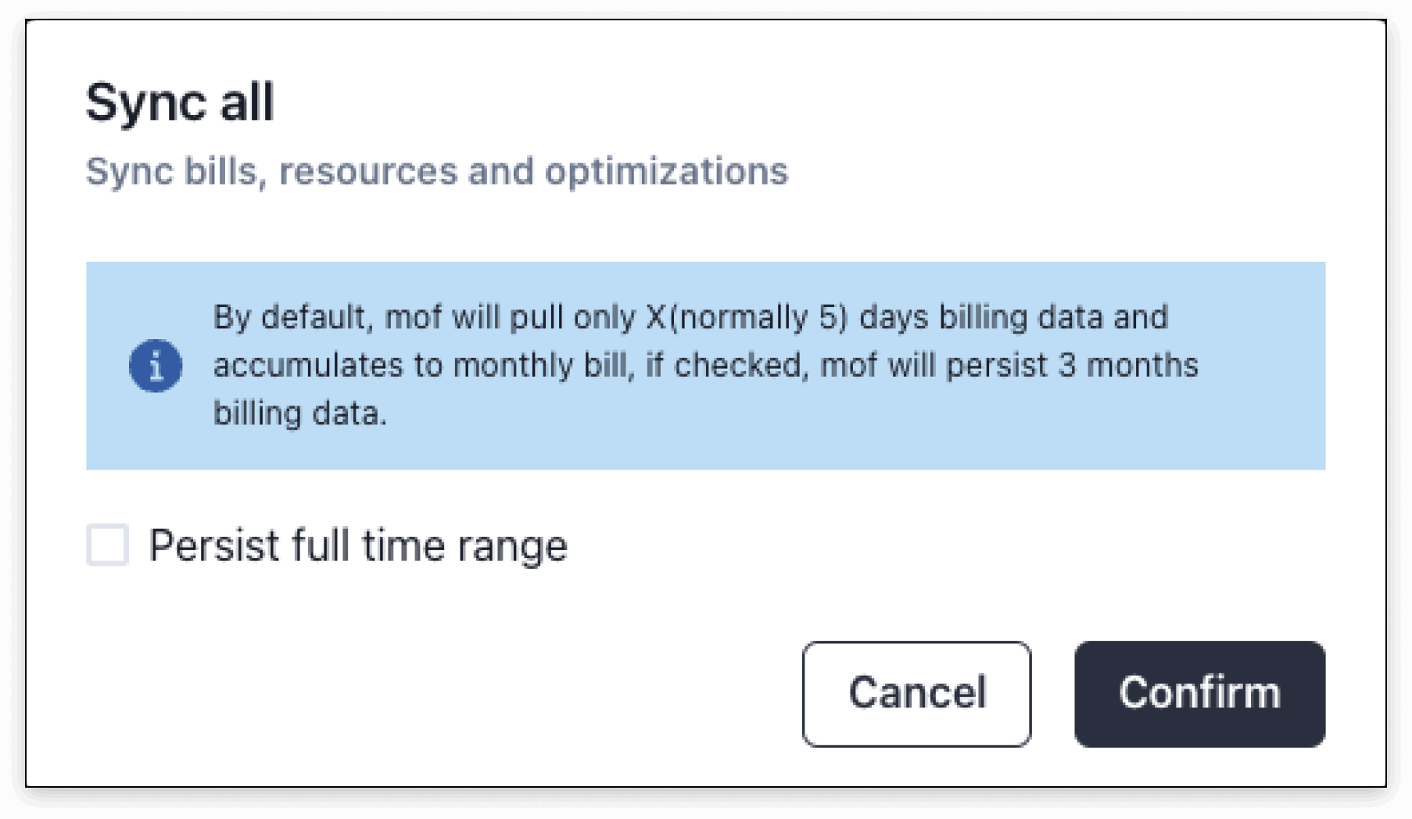1412x819 pixels.
Task: Dismiss dialog using the Cancel button
Action: click(x=916, y=694)
